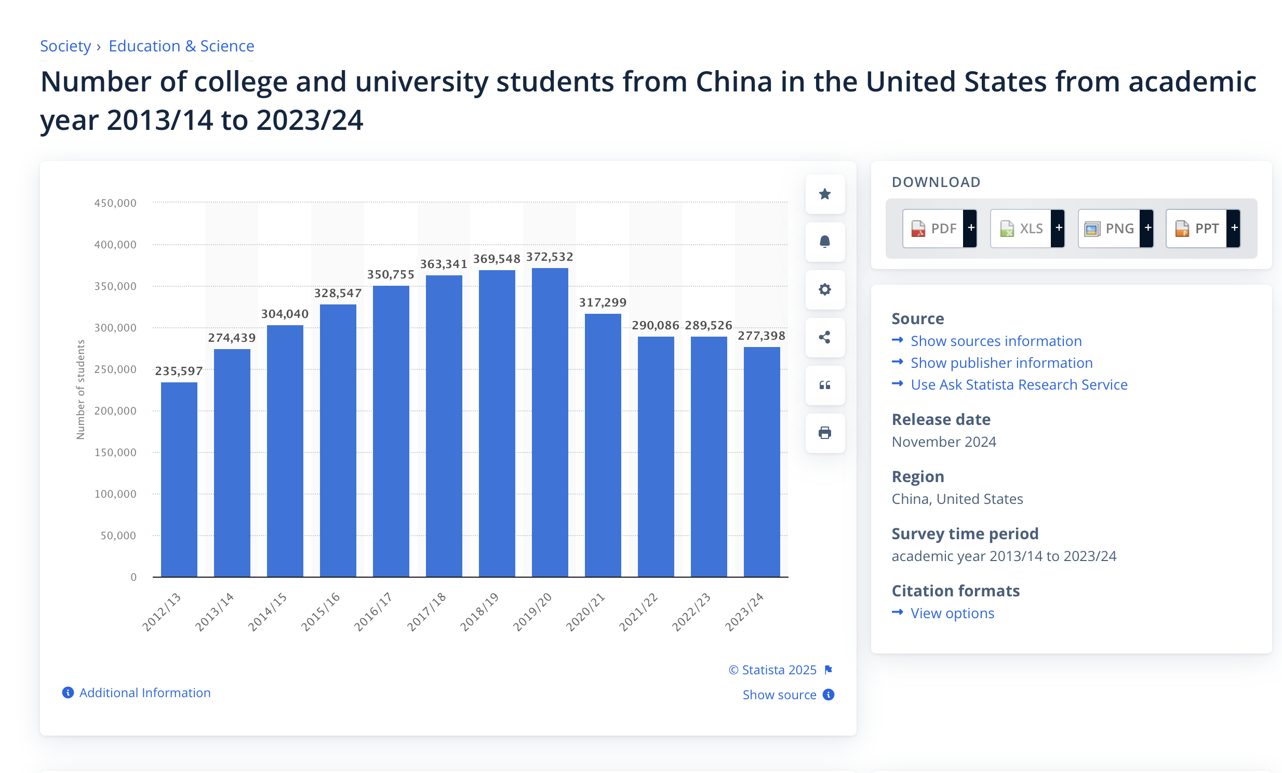Expand the PPT download plus button
1282x773 pixels.
tap(1234, 229)
